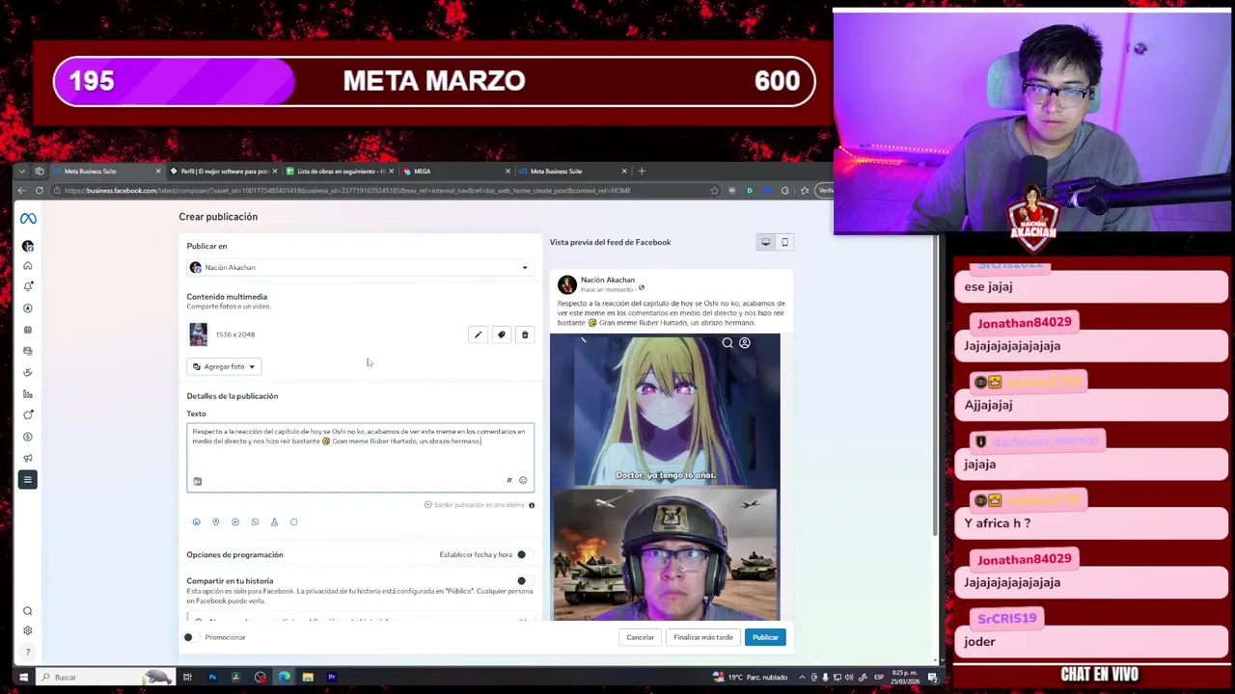Click browser back arrow
The width and height of the screenshot is (1235, 694).
pyautogui.click(x=22, y=190)
